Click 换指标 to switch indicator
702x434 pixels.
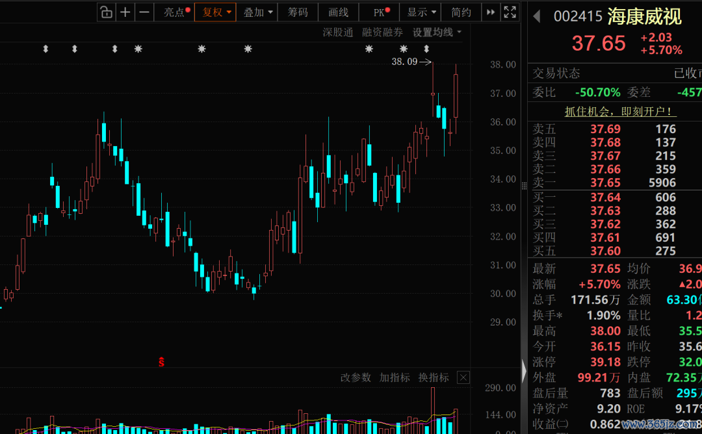434,377
